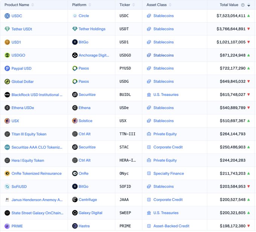Viewport: 256px width, 232px height.
Task: Open Corporate Credit link in STAC row
Action: coord(168,147)
